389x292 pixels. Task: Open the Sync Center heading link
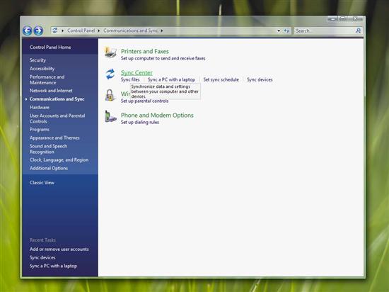point(137,72)
